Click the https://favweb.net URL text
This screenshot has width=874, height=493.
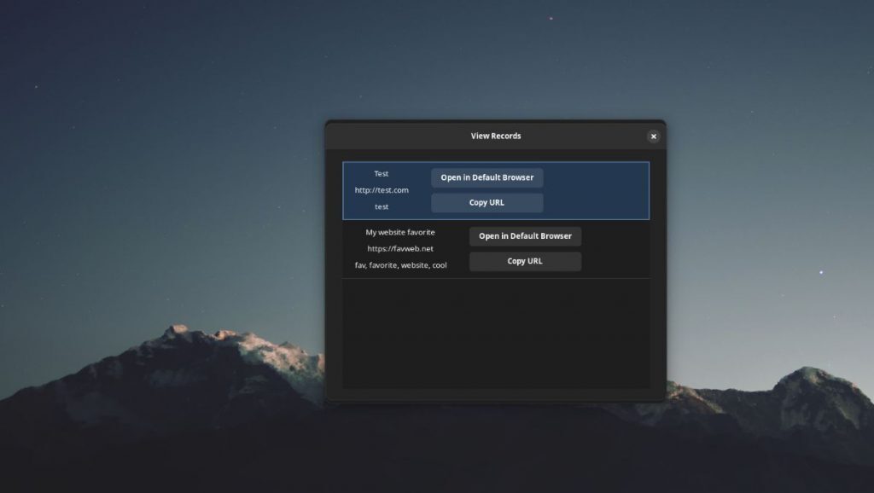point(398,248)
